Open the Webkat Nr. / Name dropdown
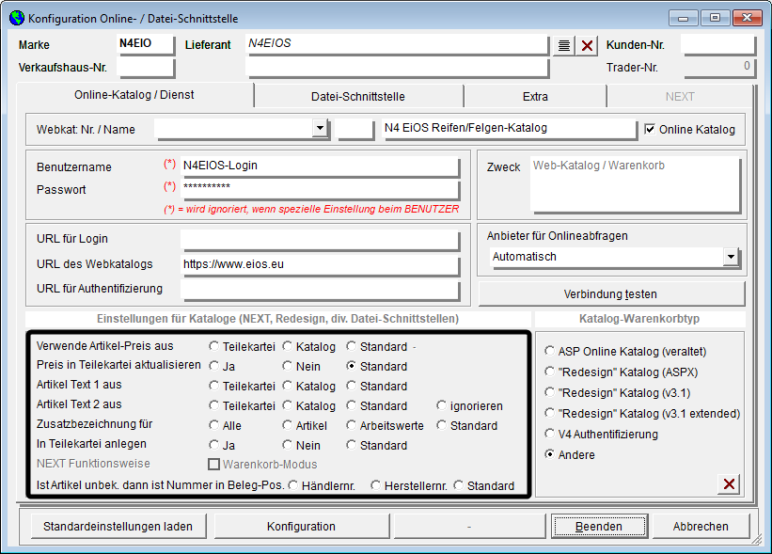This screenshot has height=554, width=772. pyautogui.click(x=320, y=128)
